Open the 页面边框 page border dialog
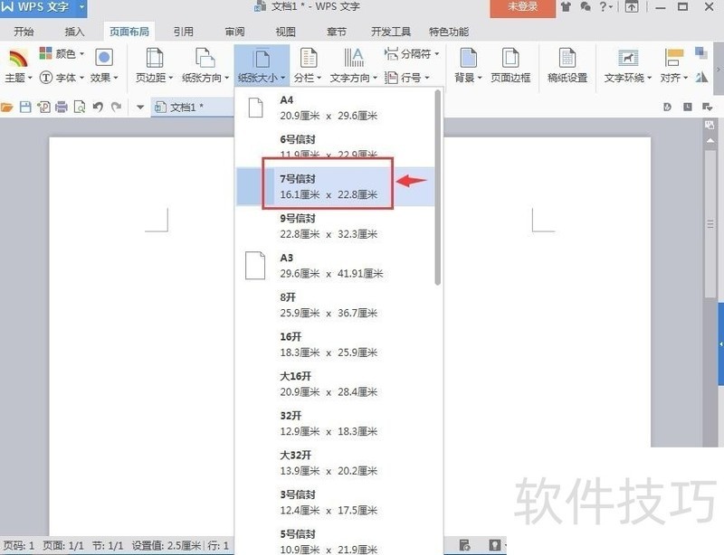724x555 pixels. click(510, 66)
